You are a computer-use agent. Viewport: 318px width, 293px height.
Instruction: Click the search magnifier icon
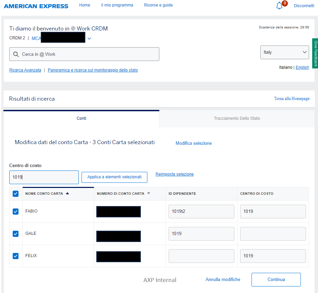coord(16,54)
